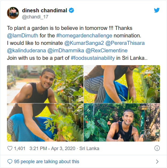The height and width of the screenshot is (168, 167).
Task: Open the @PereraThisara mention
Action: [126, 43]
